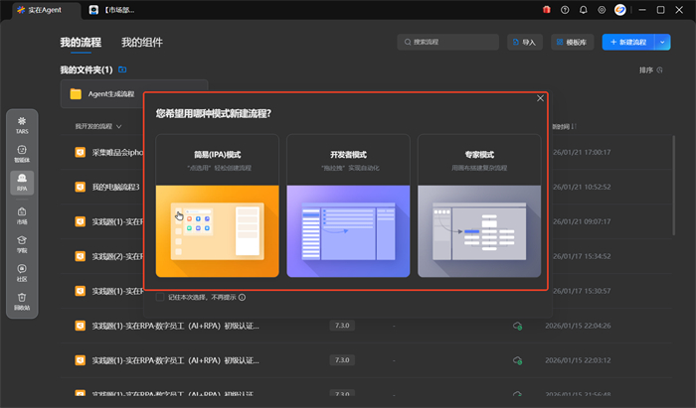Click the icon of 我的电脑流程3

(80, 187)
